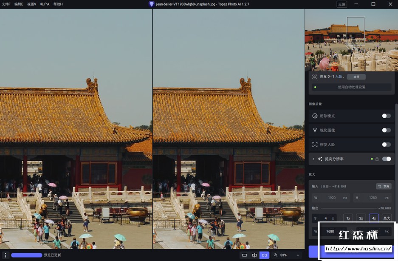Viewport: 398px width, 261px height.
Task: Click the 选择 face selection button
Action: click(356, 77)
